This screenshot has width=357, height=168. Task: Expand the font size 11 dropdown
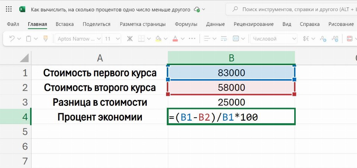tap(112, 38)
